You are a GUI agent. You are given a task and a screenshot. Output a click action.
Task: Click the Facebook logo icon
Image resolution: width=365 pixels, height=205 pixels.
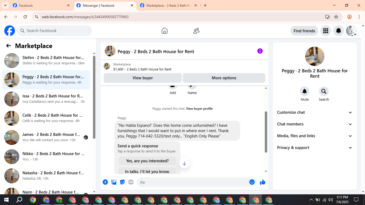point(10,31)
